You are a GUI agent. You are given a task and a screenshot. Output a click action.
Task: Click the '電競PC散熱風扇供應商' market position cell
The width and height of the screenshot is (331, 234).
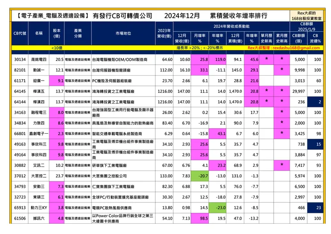click(x=123, y=208)
